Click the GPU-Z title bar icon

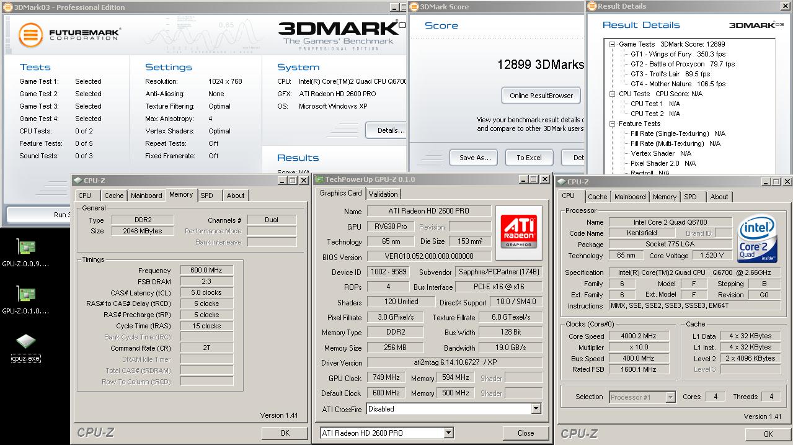[320, 179]
